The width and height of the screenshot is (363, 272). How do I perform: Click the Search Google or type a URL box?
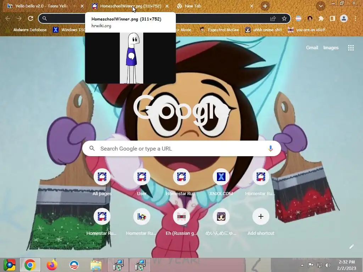point(181,148)
